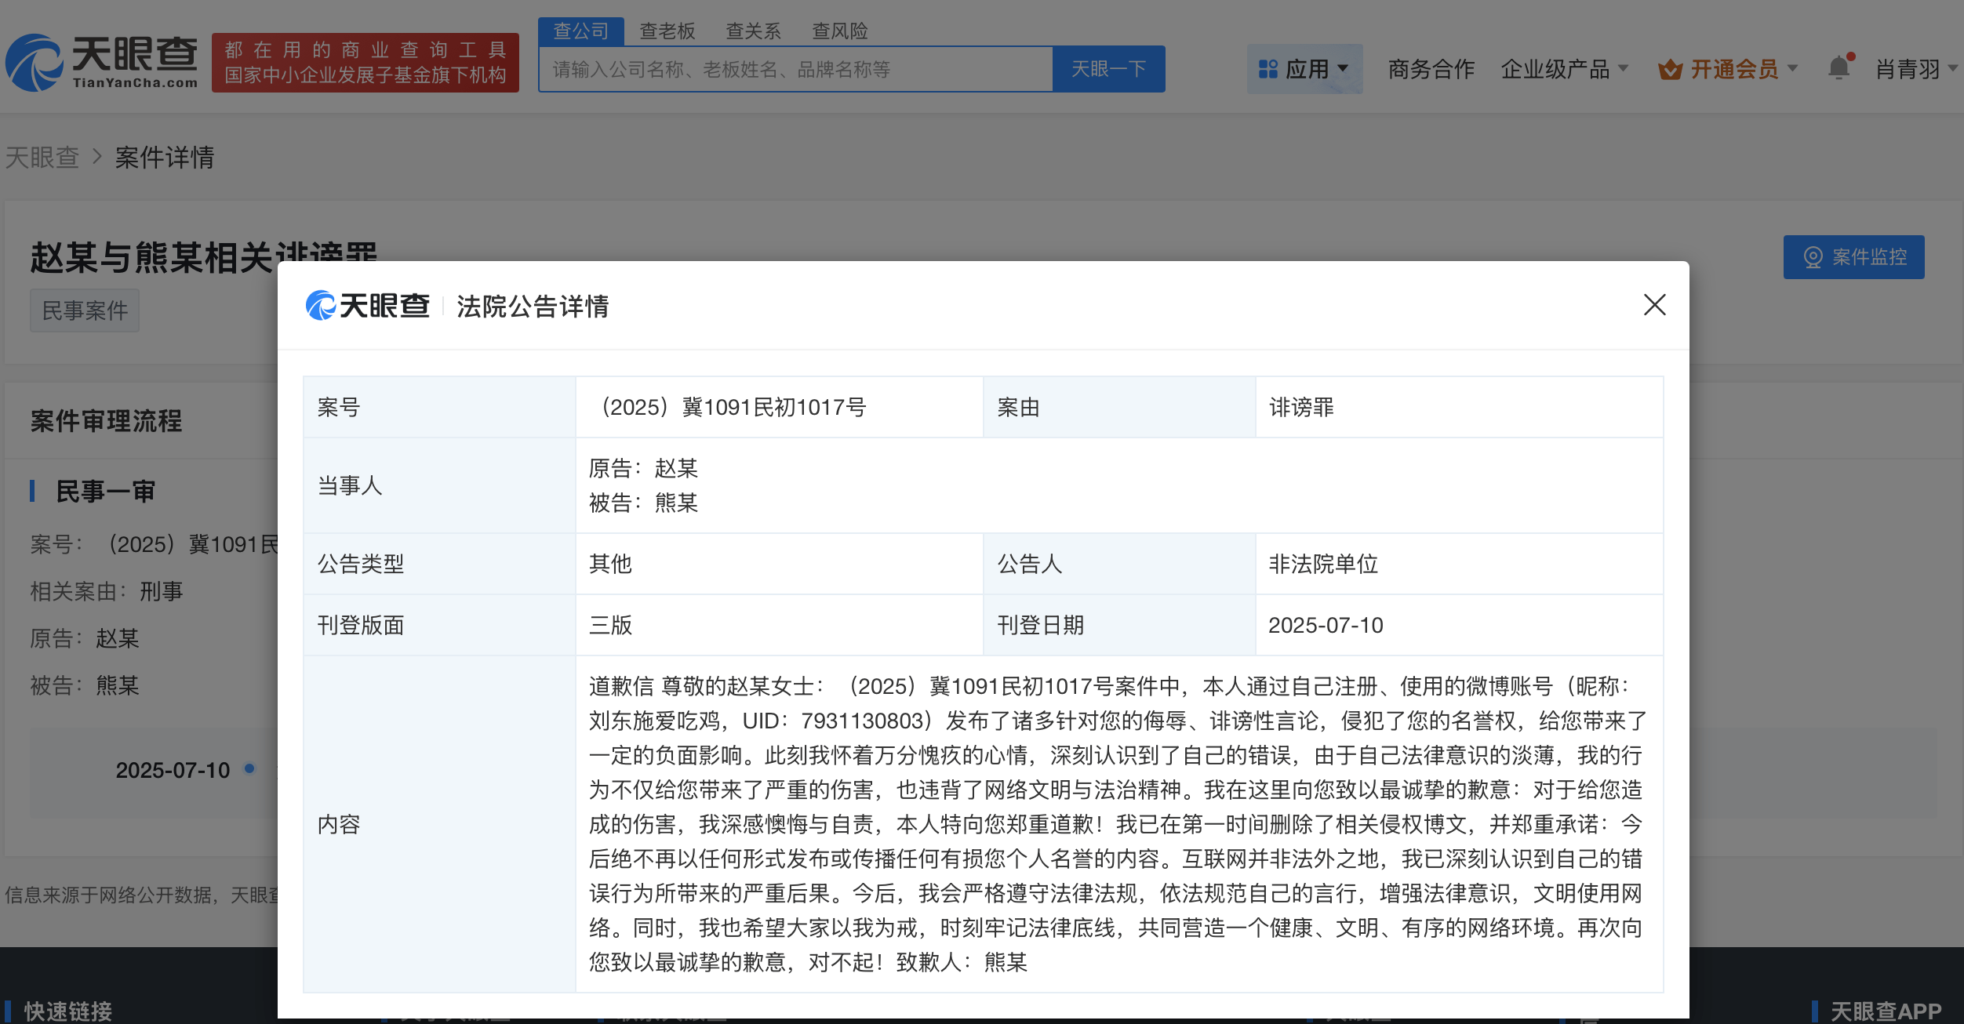
Task: Select the 查风险 search tab
Action: tap(839, 31)
